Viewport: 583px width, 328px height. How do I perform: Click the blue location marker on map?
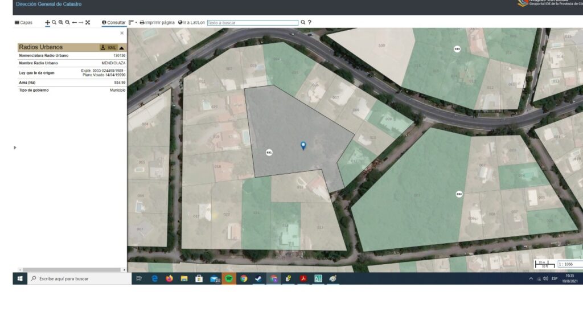(x=303, y=146)
